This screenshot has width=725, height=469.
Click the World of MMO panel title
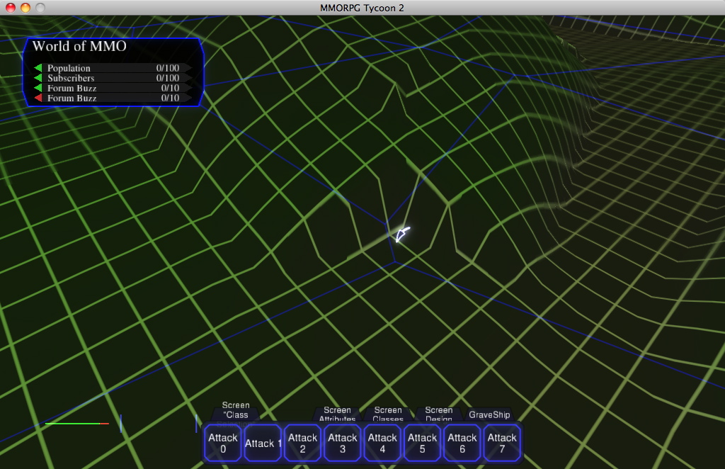click(x=79, y=46)
